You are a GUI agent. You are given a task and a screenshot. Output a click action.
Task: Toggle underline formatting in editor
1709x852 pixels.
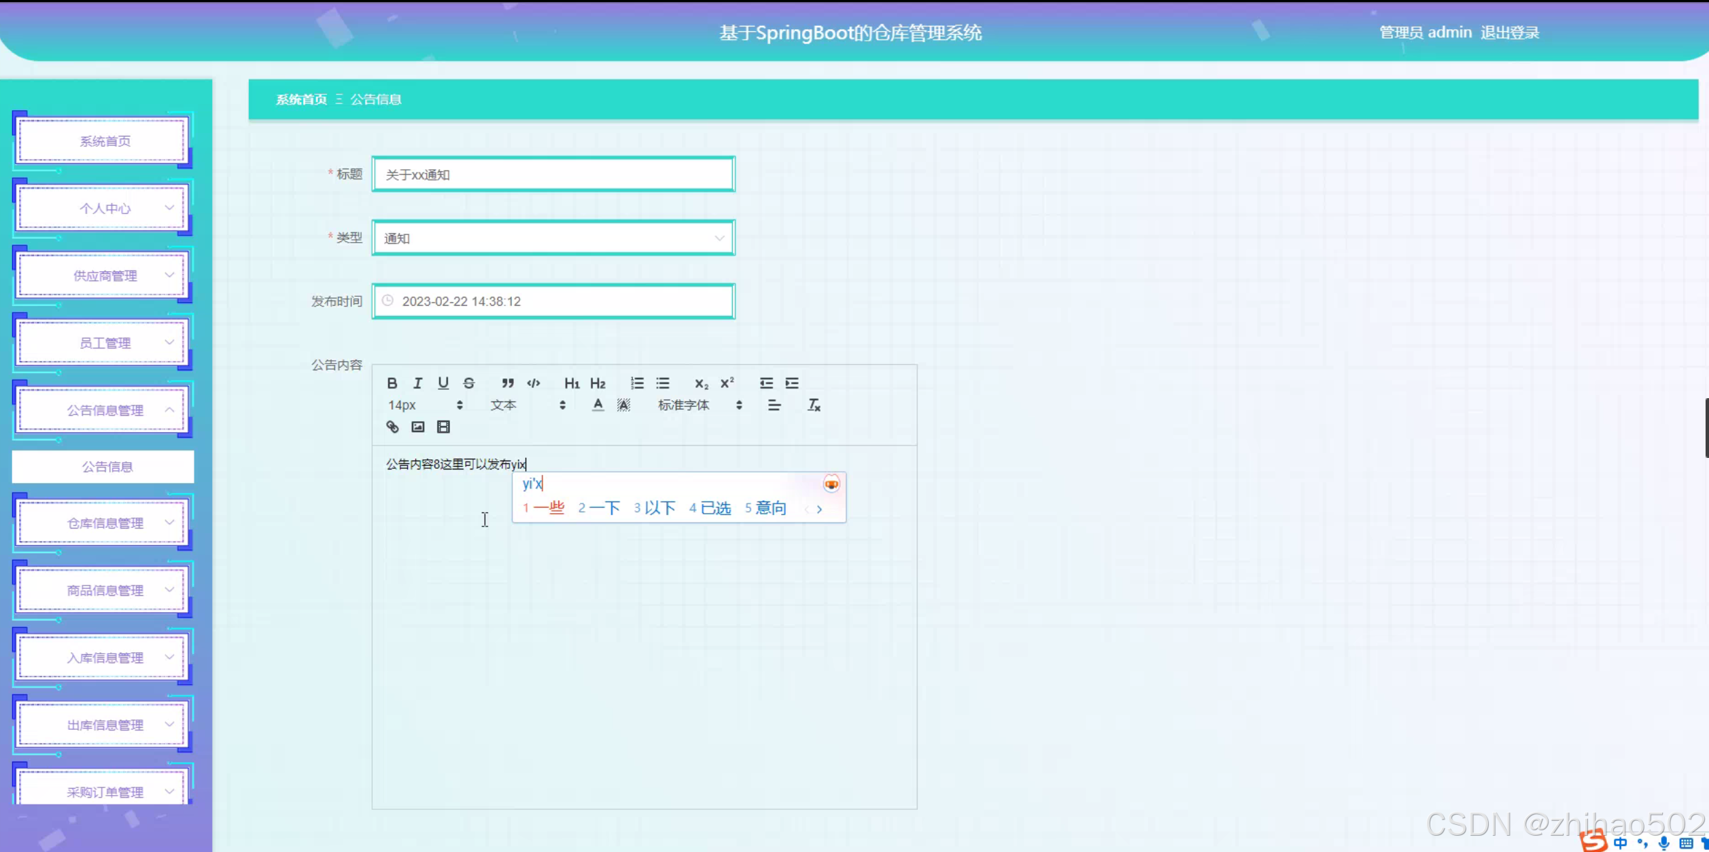coord(443,383)
